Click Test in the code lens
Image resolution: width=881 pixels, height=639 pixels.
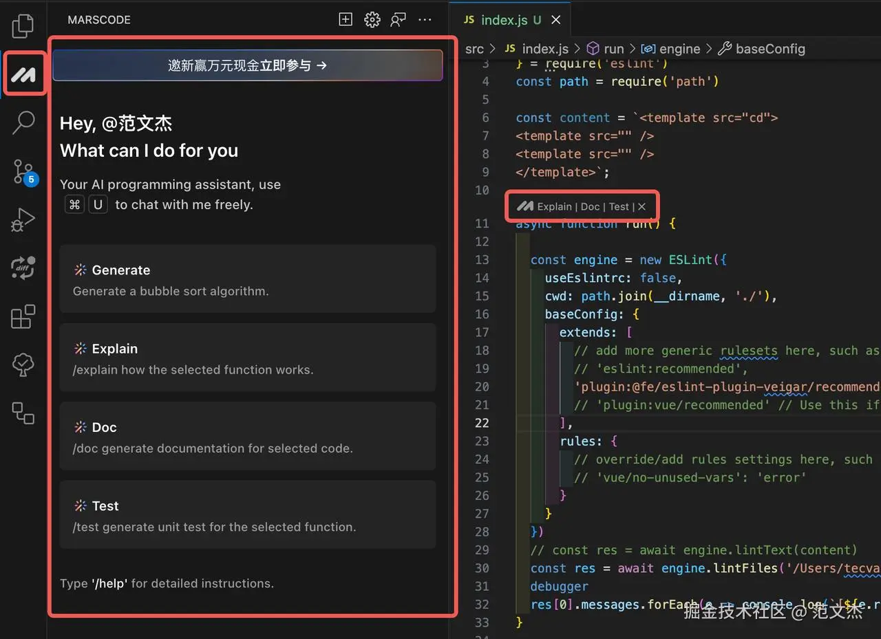click(x=619, y=206)
